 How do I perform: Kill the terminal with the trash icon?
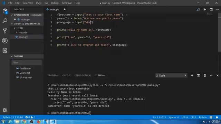click(205, 75)
